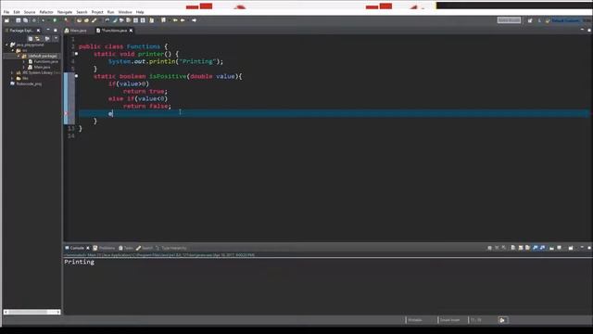Switch to the Problems tab
Screen dimensions: 593x334
pos(104,248)
